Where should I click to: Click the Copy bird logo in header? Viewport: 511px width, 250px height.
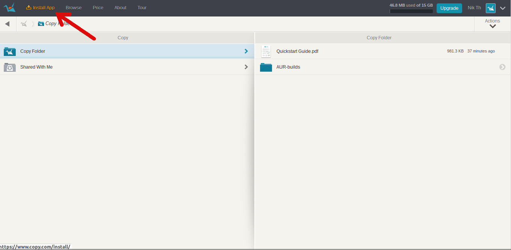(x=9, y=8)
